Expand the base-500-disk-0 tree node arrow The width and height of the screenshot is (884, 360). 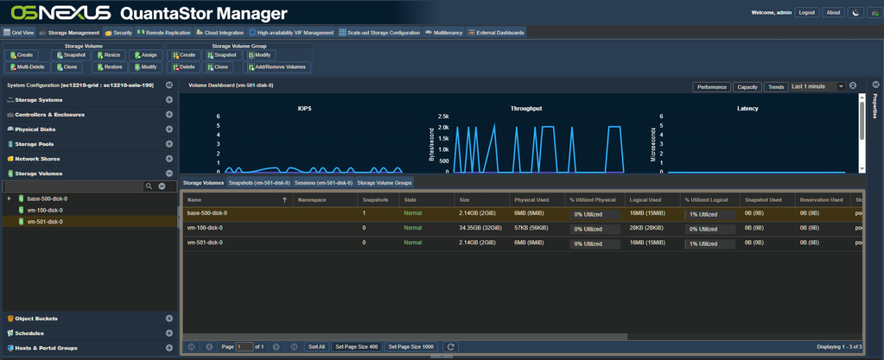(9, 199)
